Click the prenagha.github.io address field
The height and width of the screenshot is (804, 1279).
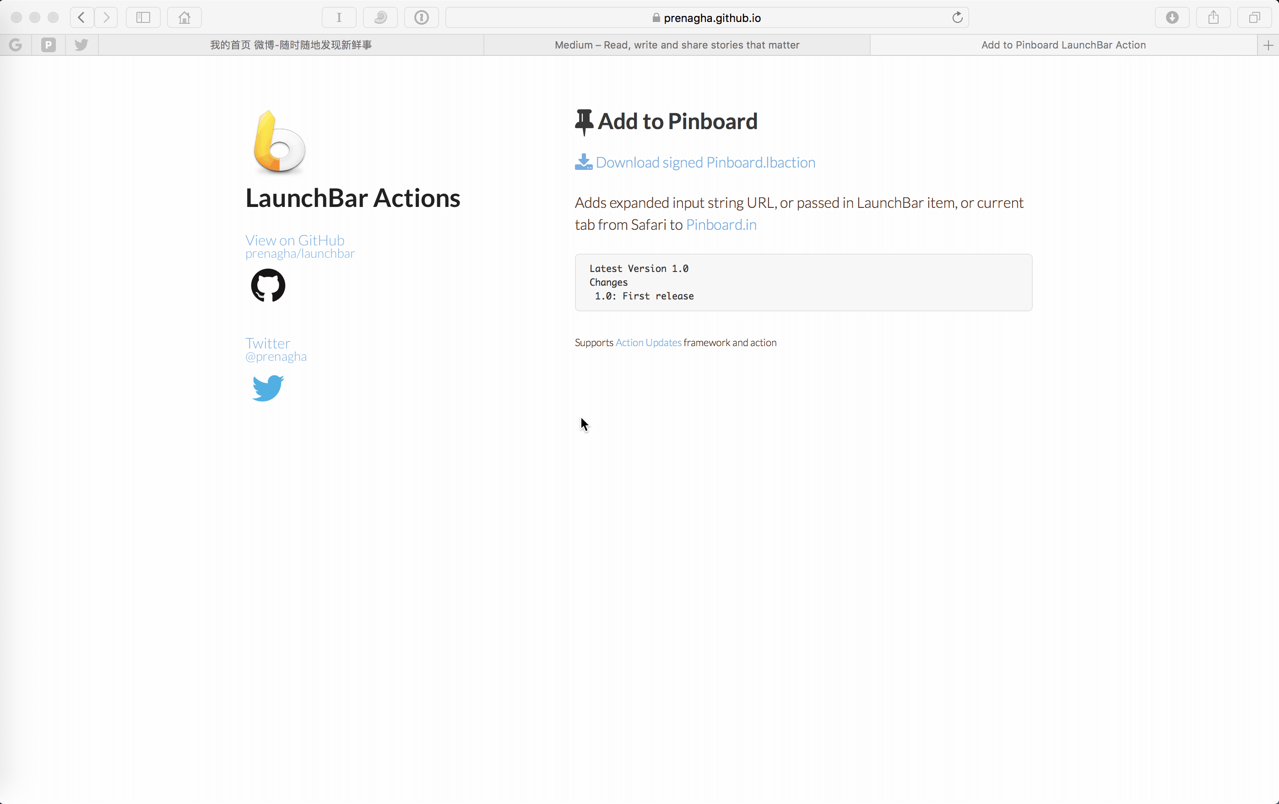[712, 18]
